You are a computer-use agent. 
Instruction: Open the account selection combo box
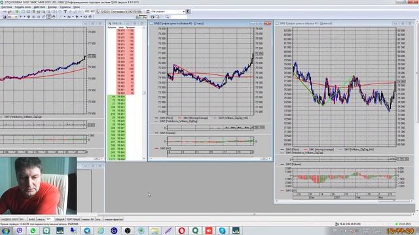click(x=168, y=12)
